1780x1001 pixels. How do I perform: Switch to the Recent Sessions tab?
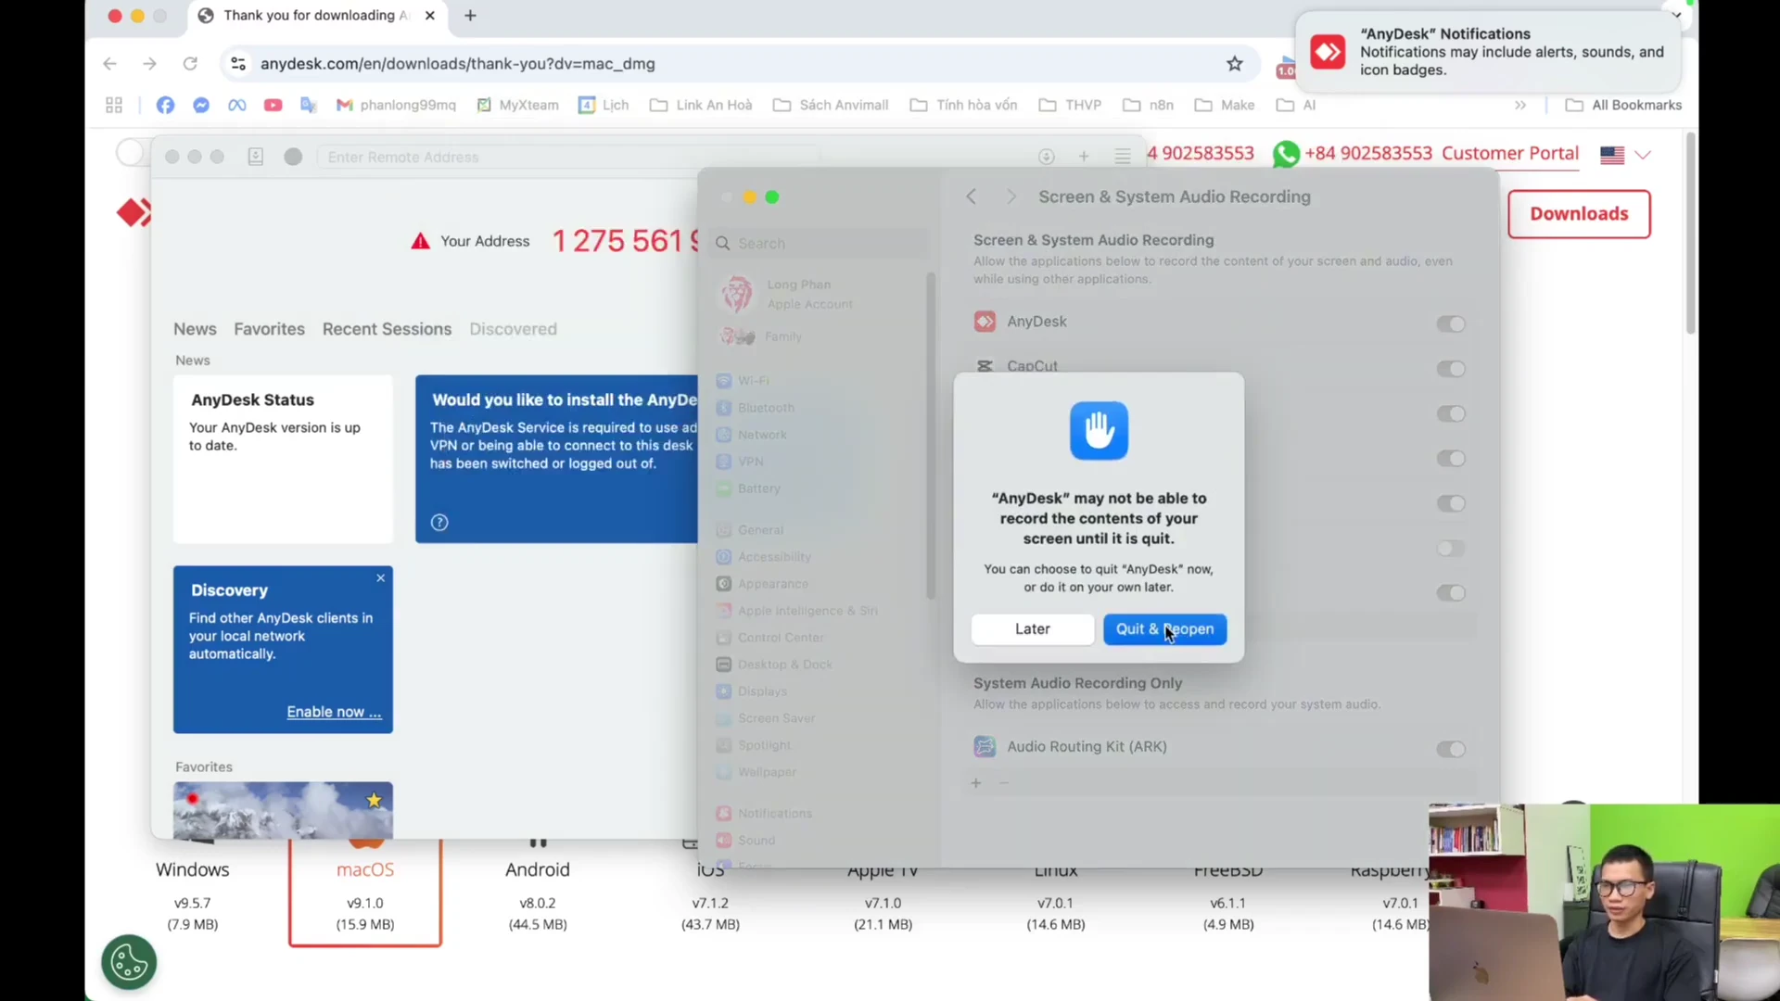click(387, 329)
